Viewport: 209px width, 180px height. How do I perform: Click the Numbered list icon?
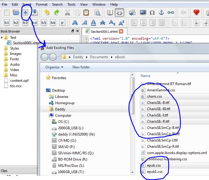coord(184,23)
